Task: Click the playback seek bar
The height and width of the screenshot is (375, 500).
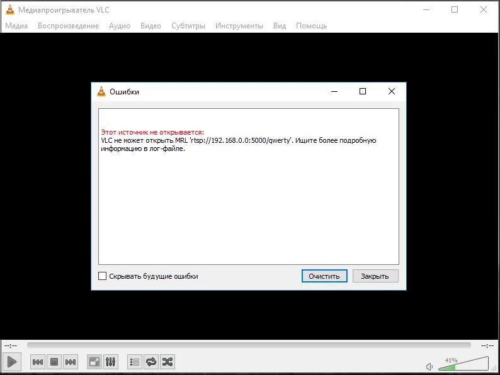Action: point(249,345)
